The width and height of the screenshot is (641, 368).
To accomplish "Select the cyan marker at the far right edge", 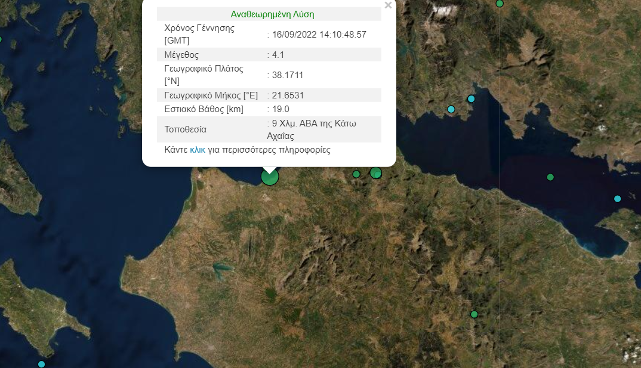I will (617, 199).
